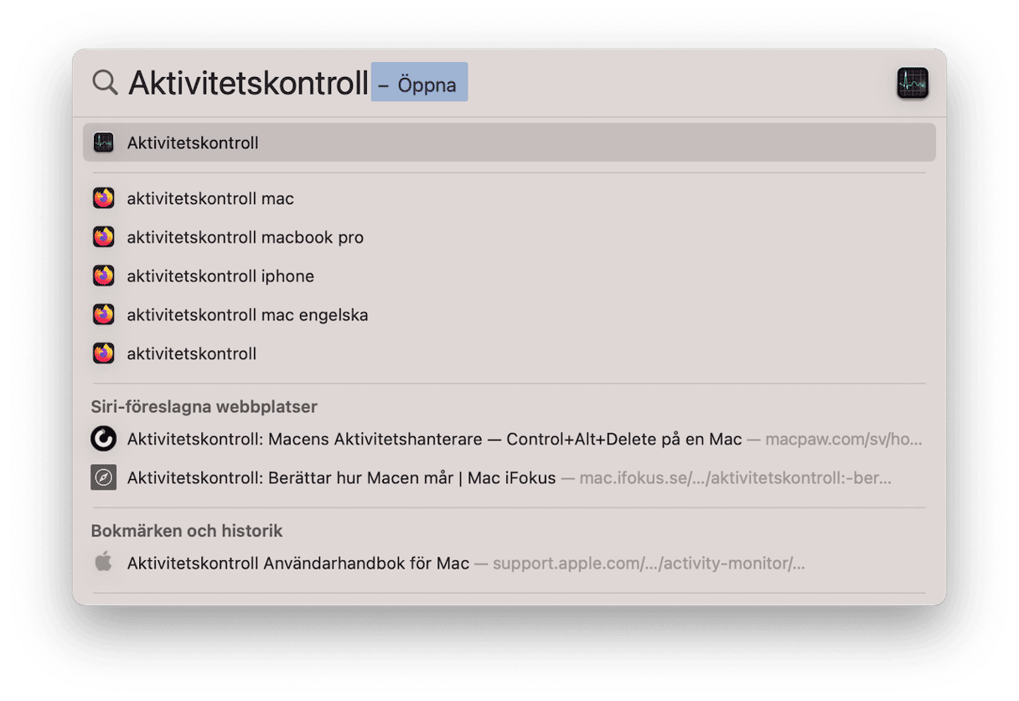
Task: Open the MacPaw Aktivitetshanterare website link
Action: 434,439
